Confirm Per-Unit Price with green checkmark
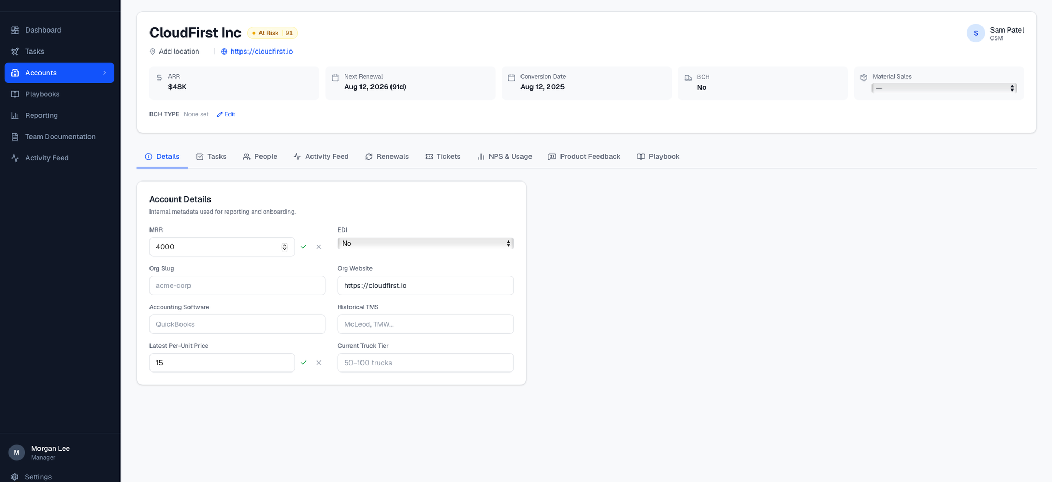1052x482 pixels. 304,363
